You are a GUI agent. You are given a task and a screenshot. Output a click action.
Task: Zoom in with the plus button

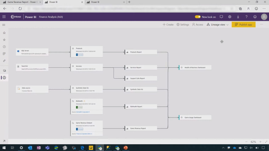tap(260, 142)
